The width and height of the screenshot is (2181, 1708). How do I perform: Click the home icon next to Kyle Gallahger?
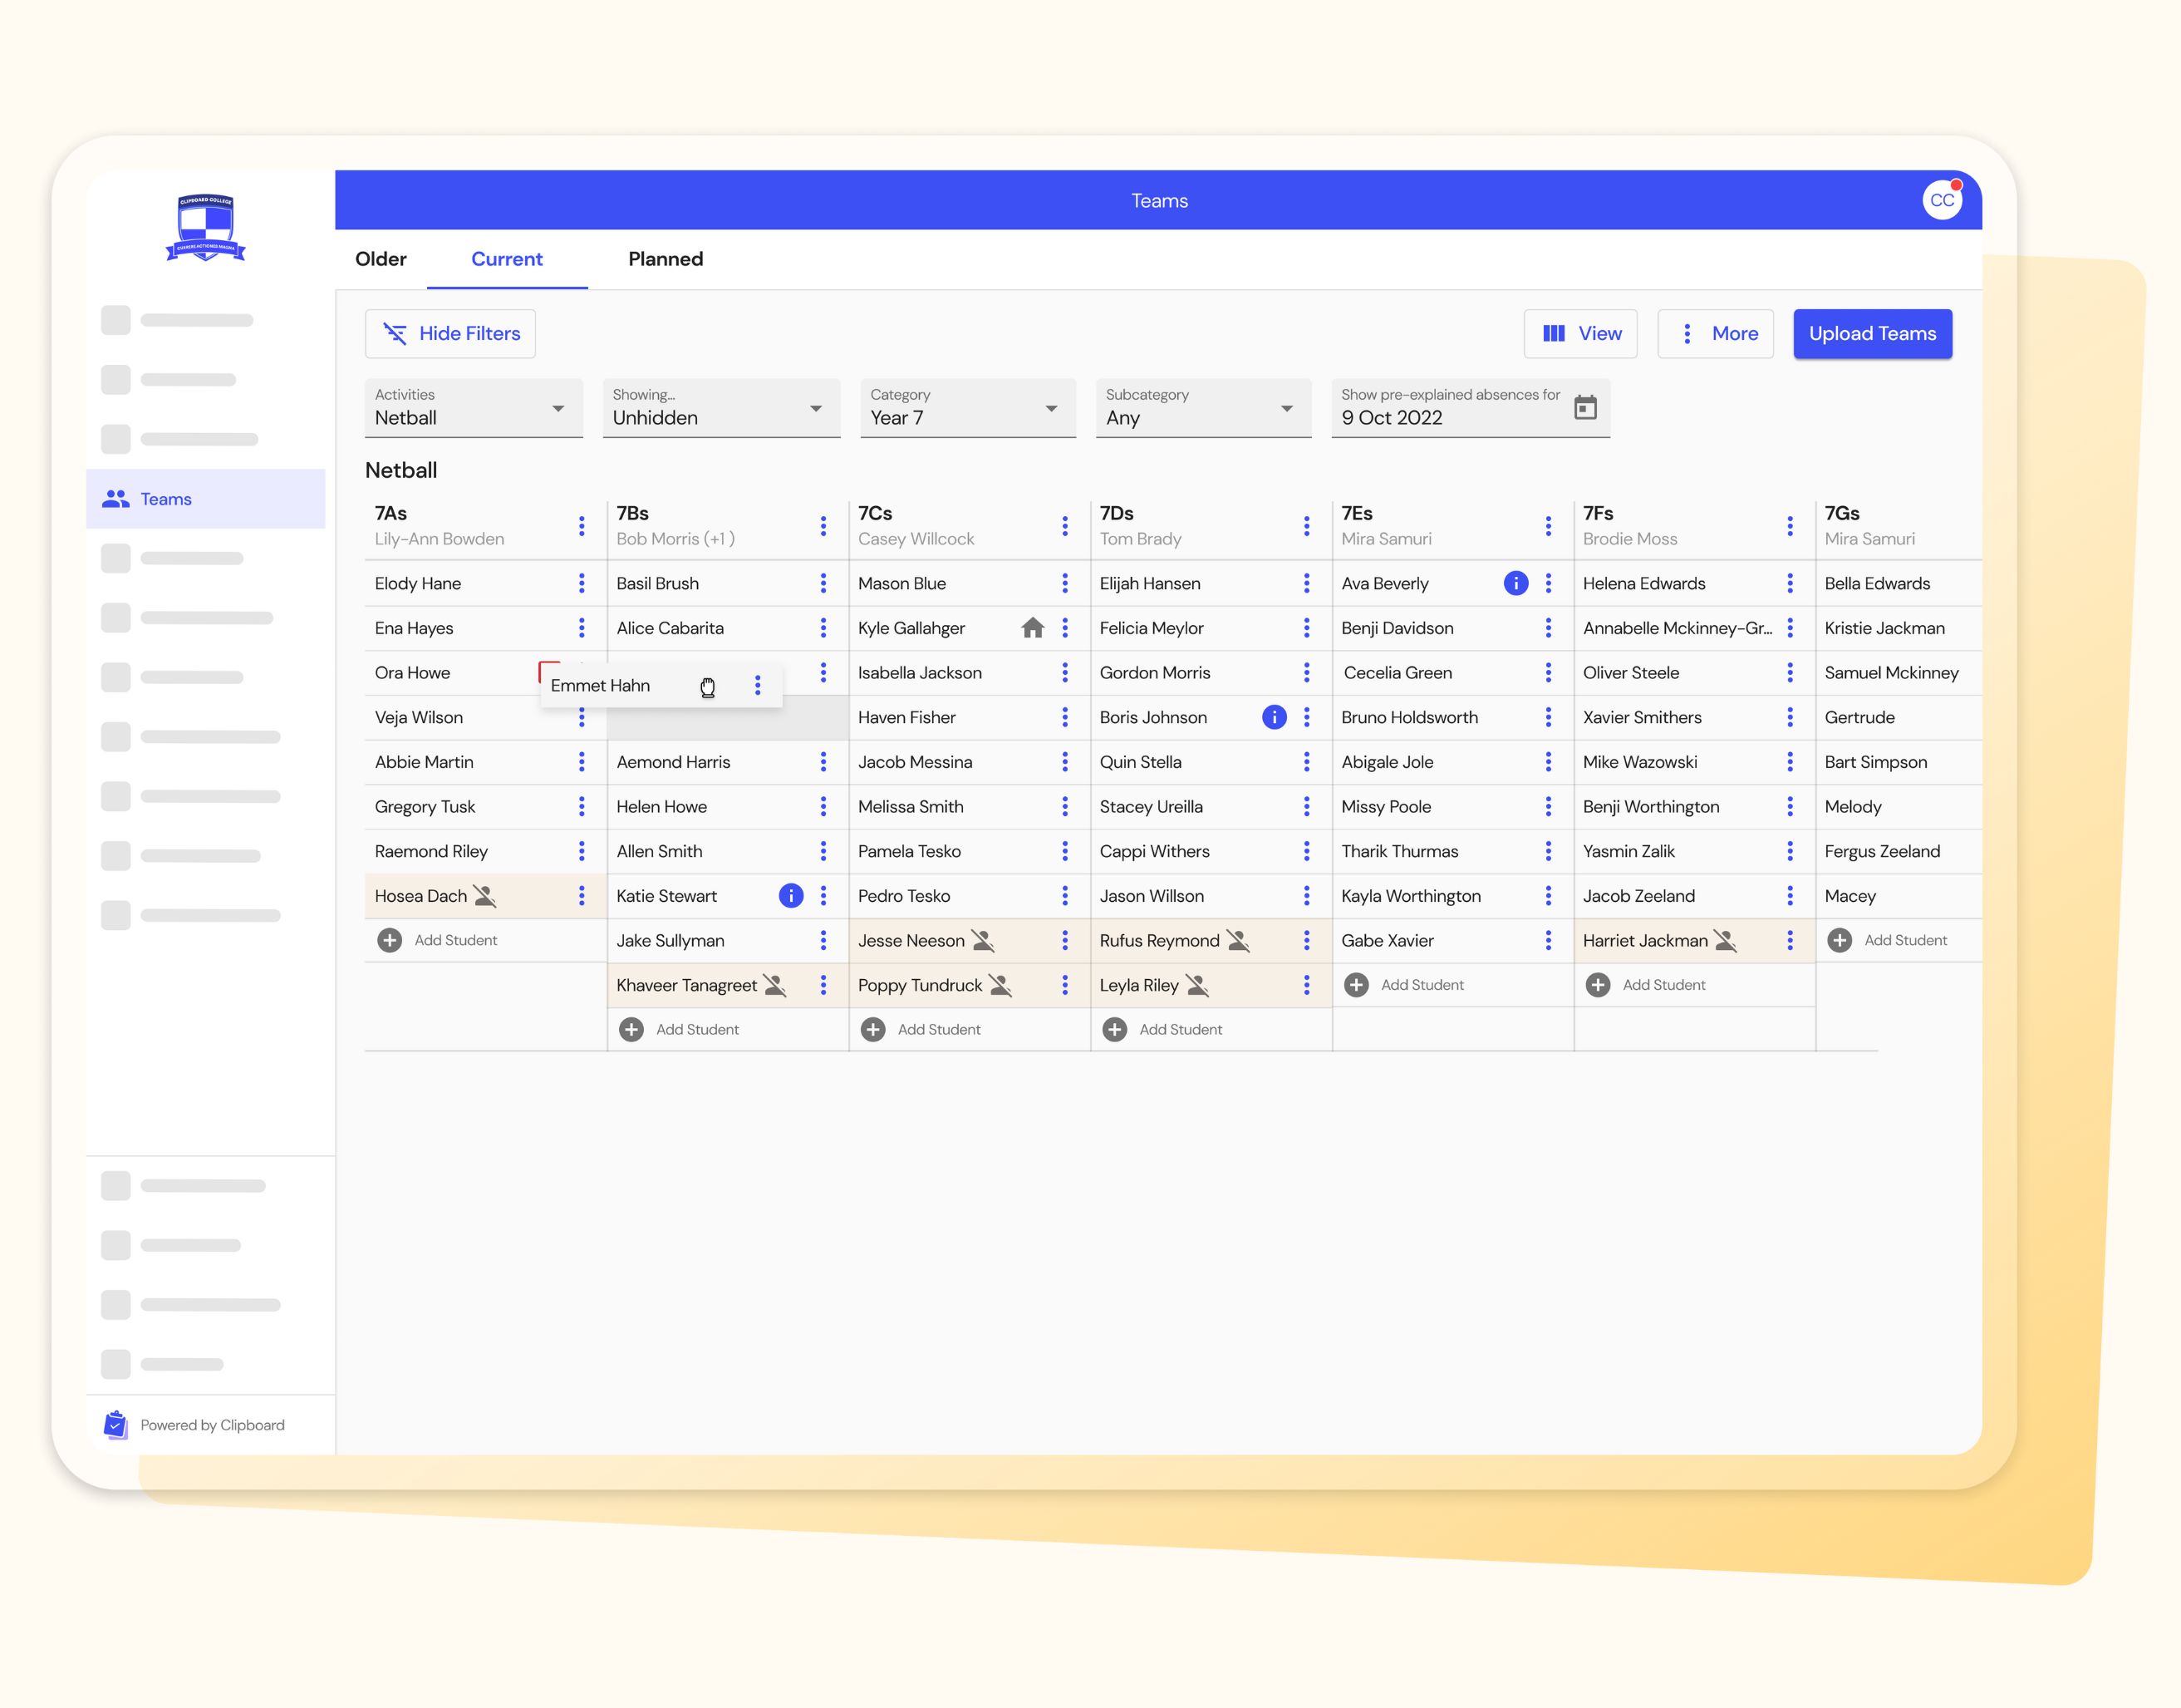click(1033, 628)
